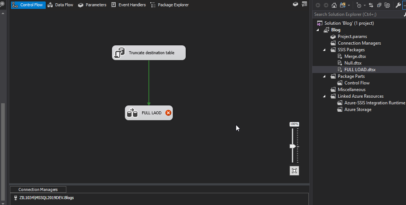
Task: Click the Pending Changes Filter clock icon
Action: 358,5
